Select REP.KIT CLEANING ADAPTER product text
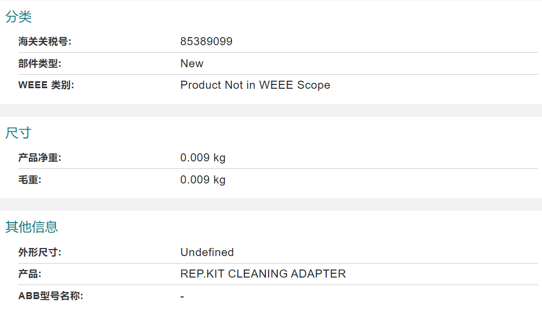 pos(263,274)
